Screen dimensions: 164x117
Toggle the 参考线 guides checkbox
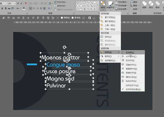tap(73, 18)
